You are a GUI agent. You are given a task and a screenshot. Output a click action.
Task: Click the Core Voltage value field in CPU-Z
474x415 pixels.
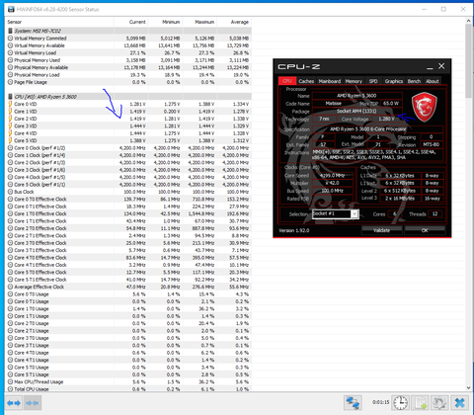pos(386,119)
